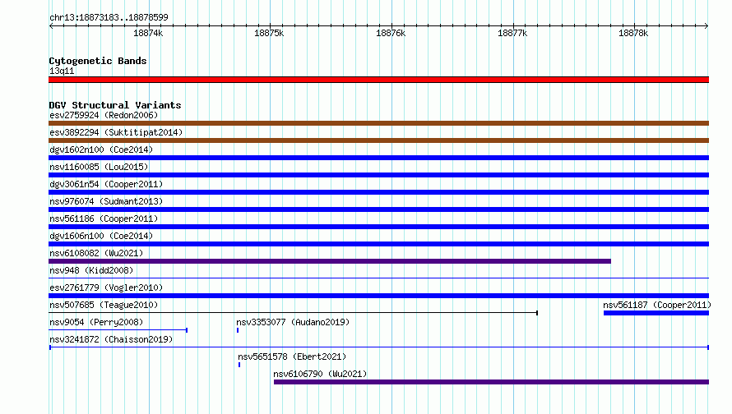Click the 18875k ruler tick label

269,33
